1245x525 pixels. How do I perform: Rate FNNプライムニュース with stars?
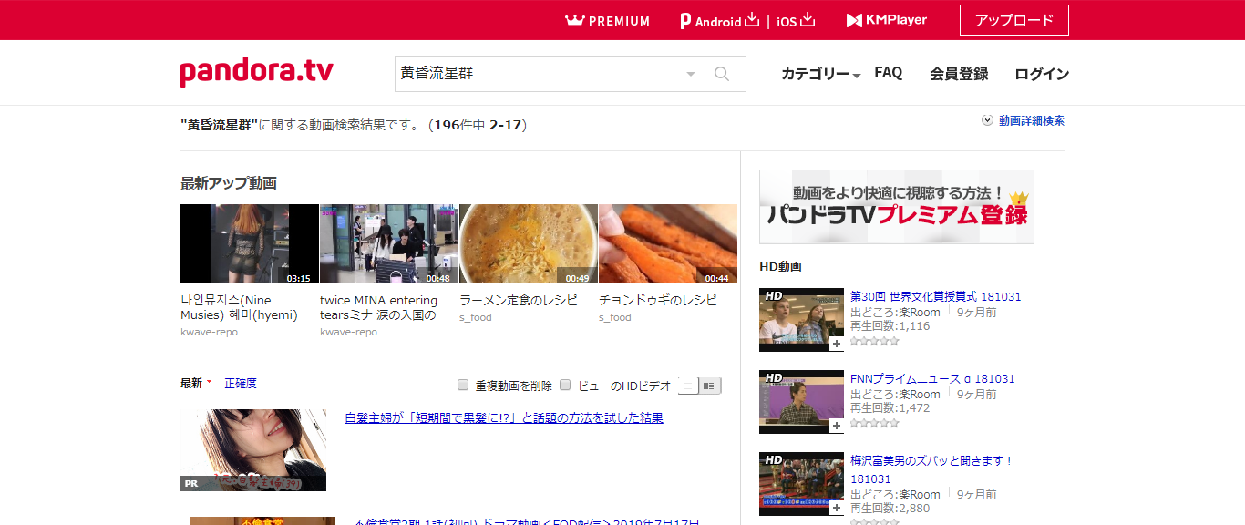[x=875, y=423]
